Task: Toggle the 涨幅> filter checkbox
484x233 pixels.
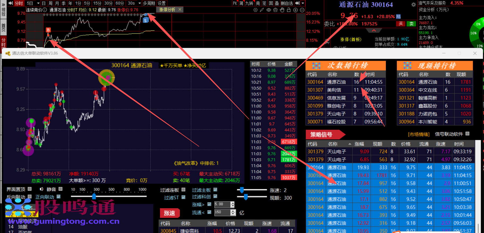Action: click(209, 204)
